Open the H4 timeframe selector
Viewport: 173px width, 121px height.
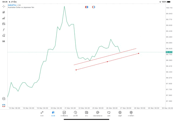click(4, 41)
